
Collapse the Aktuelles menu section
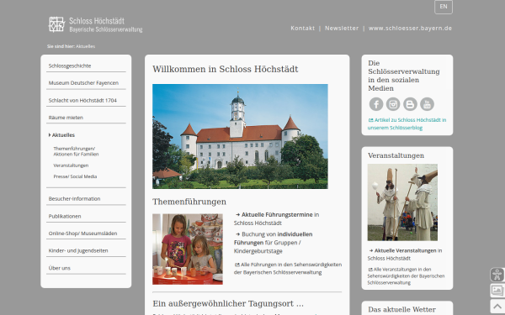tap(61, 135)
